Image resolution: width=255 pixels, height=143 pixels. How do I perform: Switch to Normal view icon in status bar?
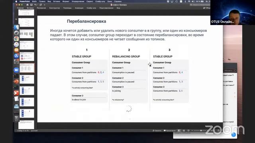coord(179,131)
